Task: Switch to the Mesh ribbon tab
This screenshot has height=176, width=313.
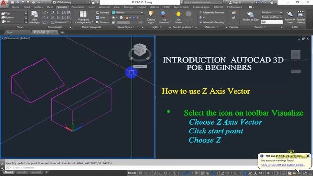Action: tap(50, 7)
